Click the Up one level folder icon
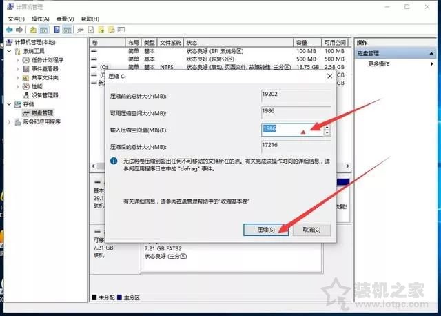The width and height of the screenshot is (441, 316). (x=32, y=30)
